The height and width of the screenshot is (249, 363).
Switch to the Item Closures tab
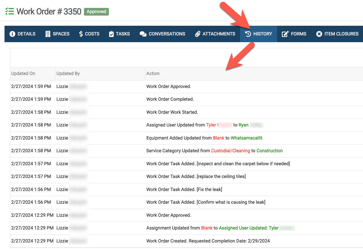coord(341,34)
